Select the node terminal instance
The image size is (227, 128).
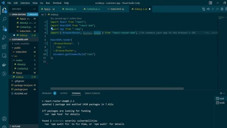(220, 103)
